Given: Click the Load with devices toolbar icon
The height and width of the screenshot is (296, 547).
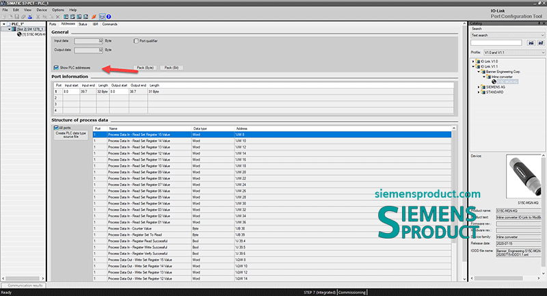Looking at the screenshot, I should pos(79,16).
